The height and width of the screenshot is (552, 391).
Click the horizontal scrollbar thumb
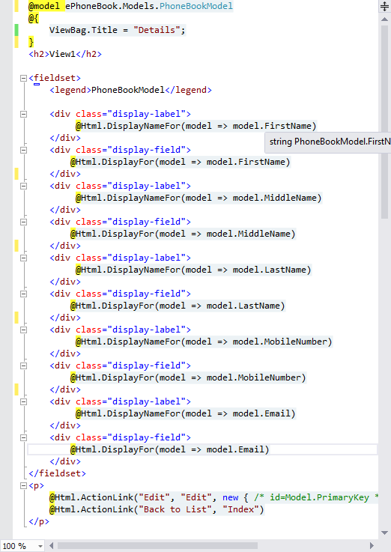click(157, 546)
